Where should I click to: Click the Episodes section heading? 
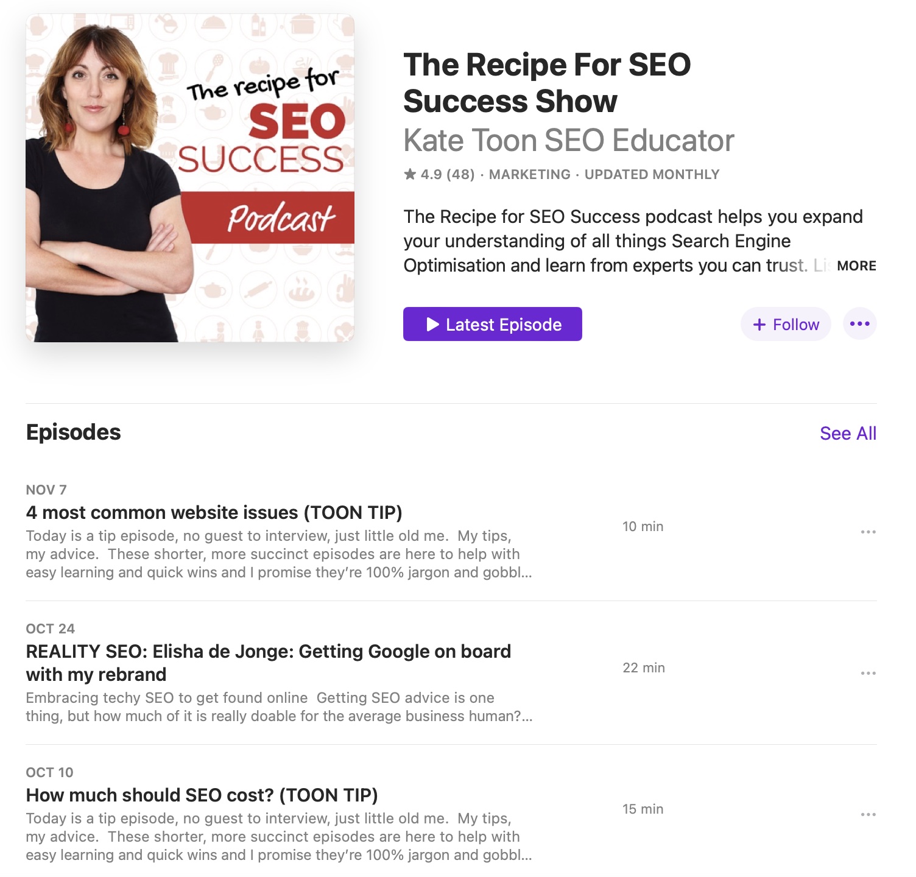73,432
